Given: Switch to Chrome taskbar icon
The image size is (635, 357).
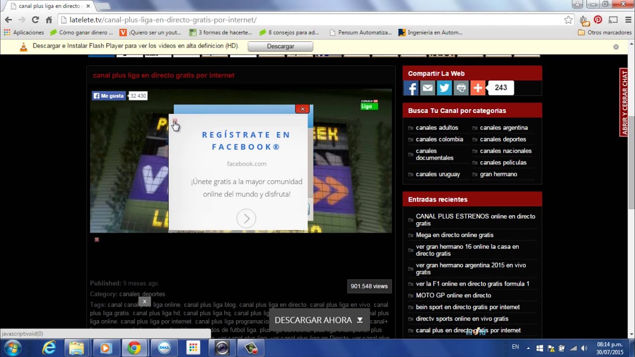Looking at the screenshot, I should pyautogui.click(x=134, y=348).
